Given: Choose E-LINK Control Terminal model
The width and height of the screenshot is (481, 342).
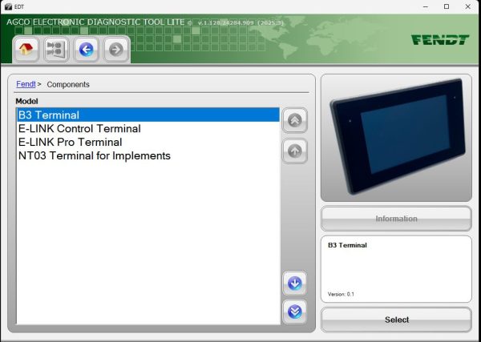Looking at the screenshot, I should [148, 128].
